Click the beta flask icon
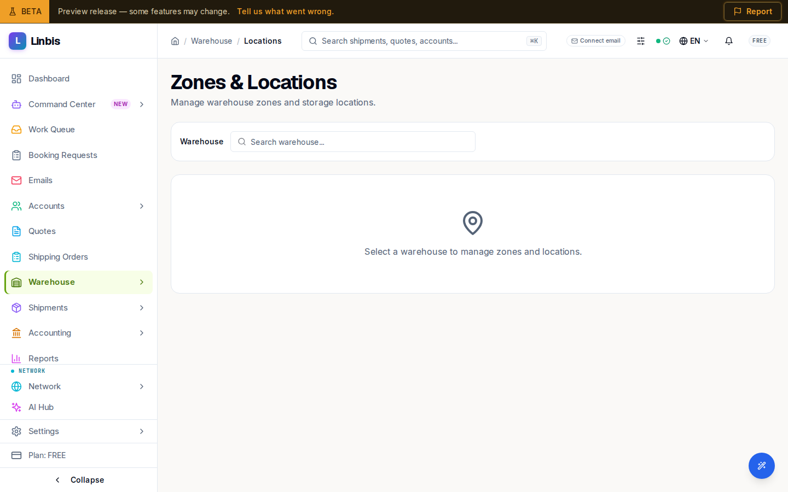Screen dimensions: 788x492 click(13, 11)
